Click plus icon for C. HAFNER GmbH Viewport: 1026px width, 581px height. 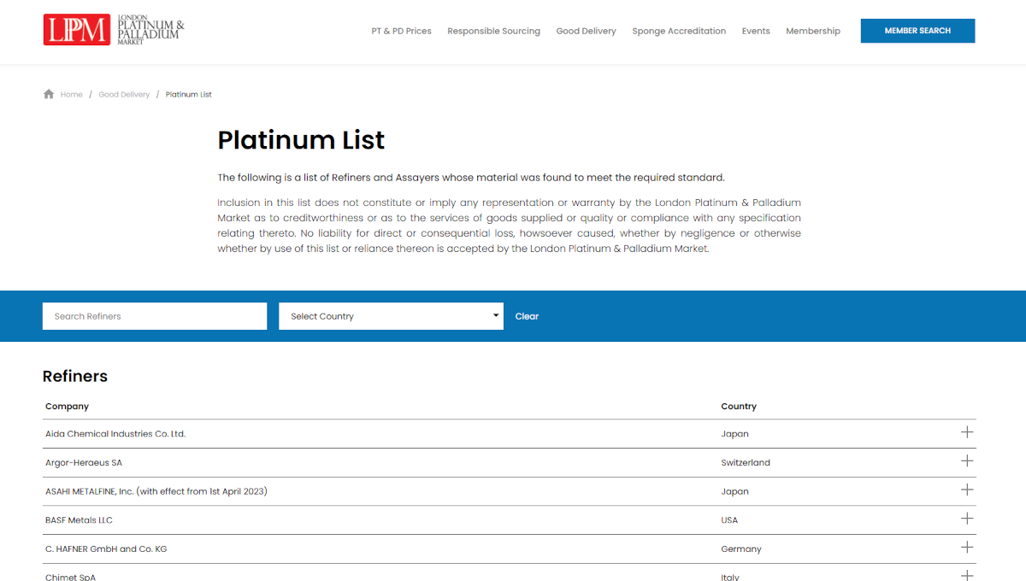tap(966, 548)
